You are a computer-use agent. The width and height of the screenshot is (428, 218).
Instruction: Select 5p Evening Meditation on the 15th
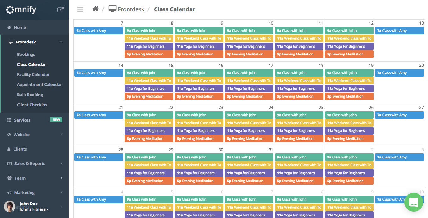click(x=149, y=96)
